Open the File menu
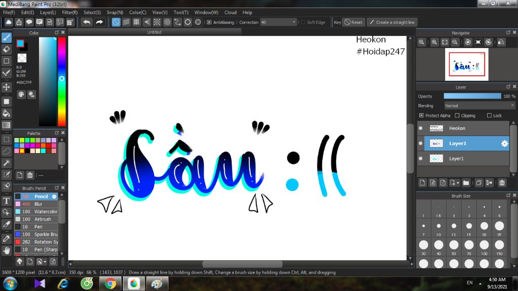 (x=9, y=12)
